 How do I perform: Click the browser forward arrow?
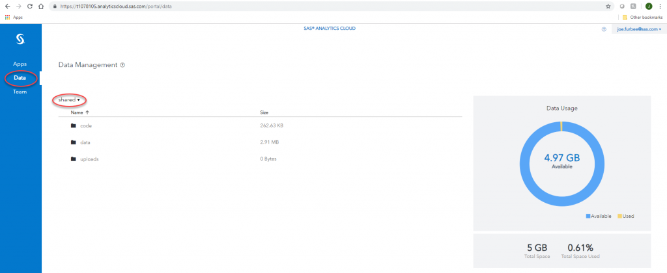click(x=18, y=6)
